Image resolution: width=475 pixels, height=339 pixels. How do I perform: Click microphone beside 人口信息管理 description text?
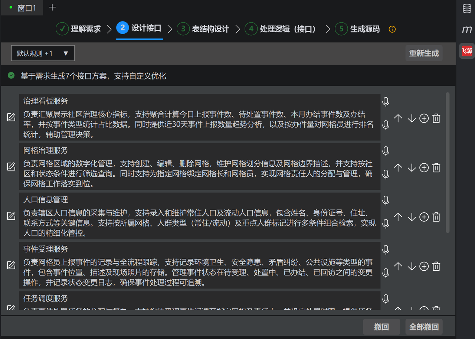[x=386, y=224]
